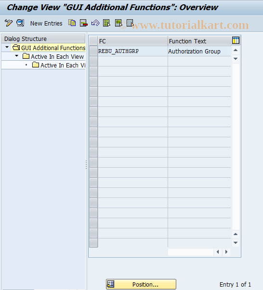Toggle Display/Change mode pencil icon

pos(9,23)
